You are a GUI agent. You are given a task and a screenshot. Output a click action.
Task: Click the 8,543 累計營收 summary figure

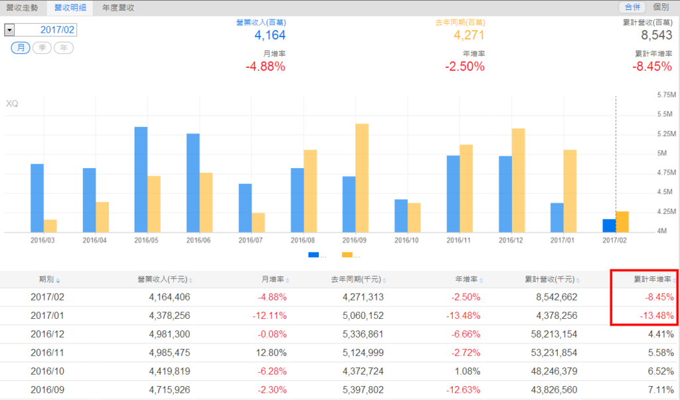(657, 35)
